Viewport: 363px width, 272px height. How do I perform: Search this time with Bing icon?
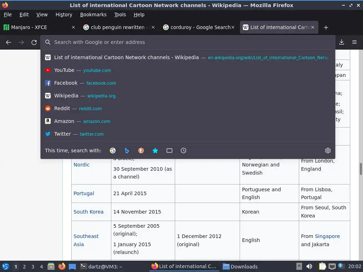(127, 151)
